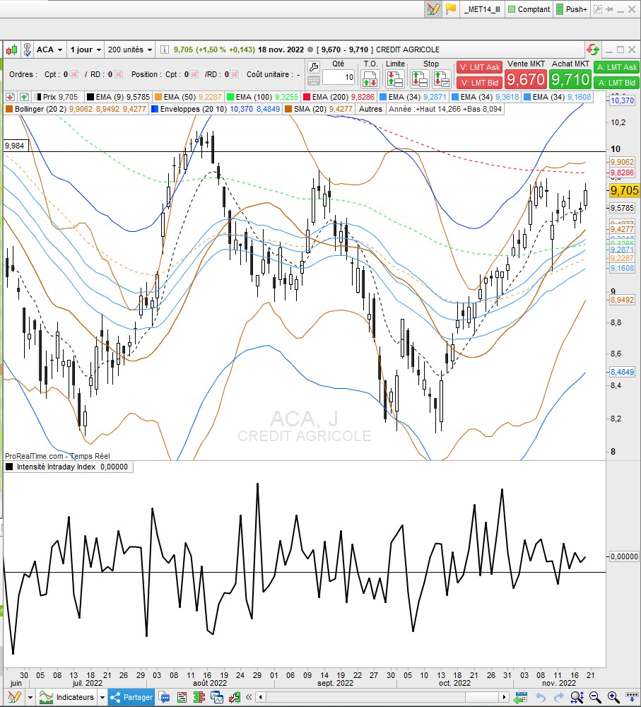Click the green up-arrow legend icon

coord(24,97)
